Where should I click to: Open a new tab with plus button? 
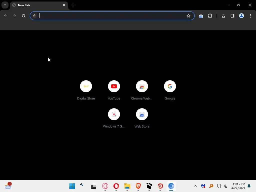tap(73, 5)
